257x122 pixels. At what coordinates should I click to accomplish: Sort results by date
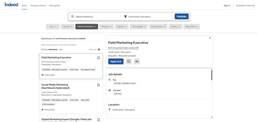pyautogui.click(x=61, y=49)
